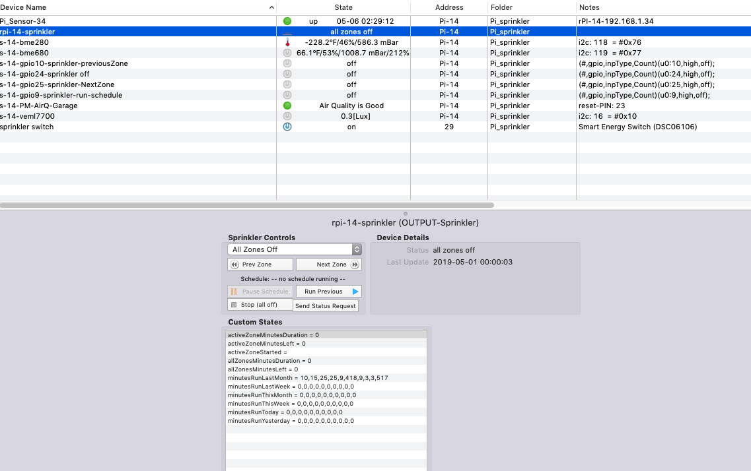Click the horizontal scrollbar under device list
The image size is (751, 471).
(x=246, y=205)
